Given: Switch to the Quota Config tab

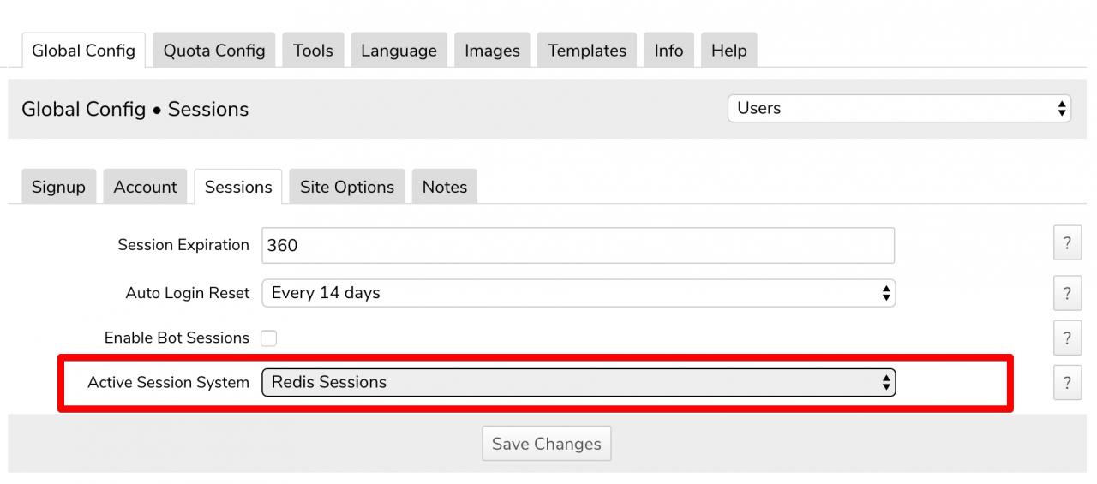Looking at the screenshot, I should coord(214,51).
